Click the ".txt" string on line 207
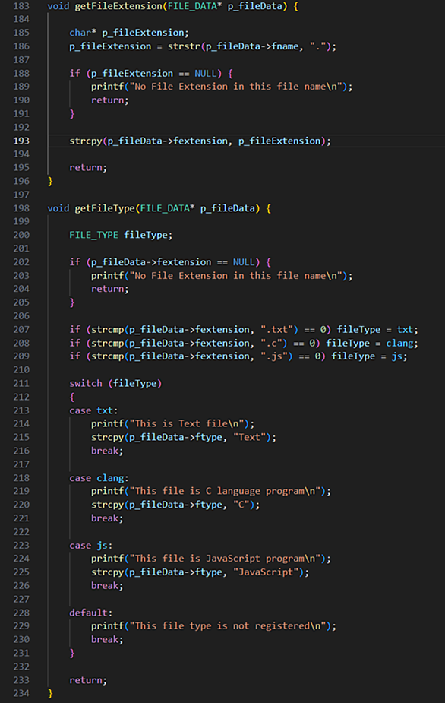 coord(277,330)
